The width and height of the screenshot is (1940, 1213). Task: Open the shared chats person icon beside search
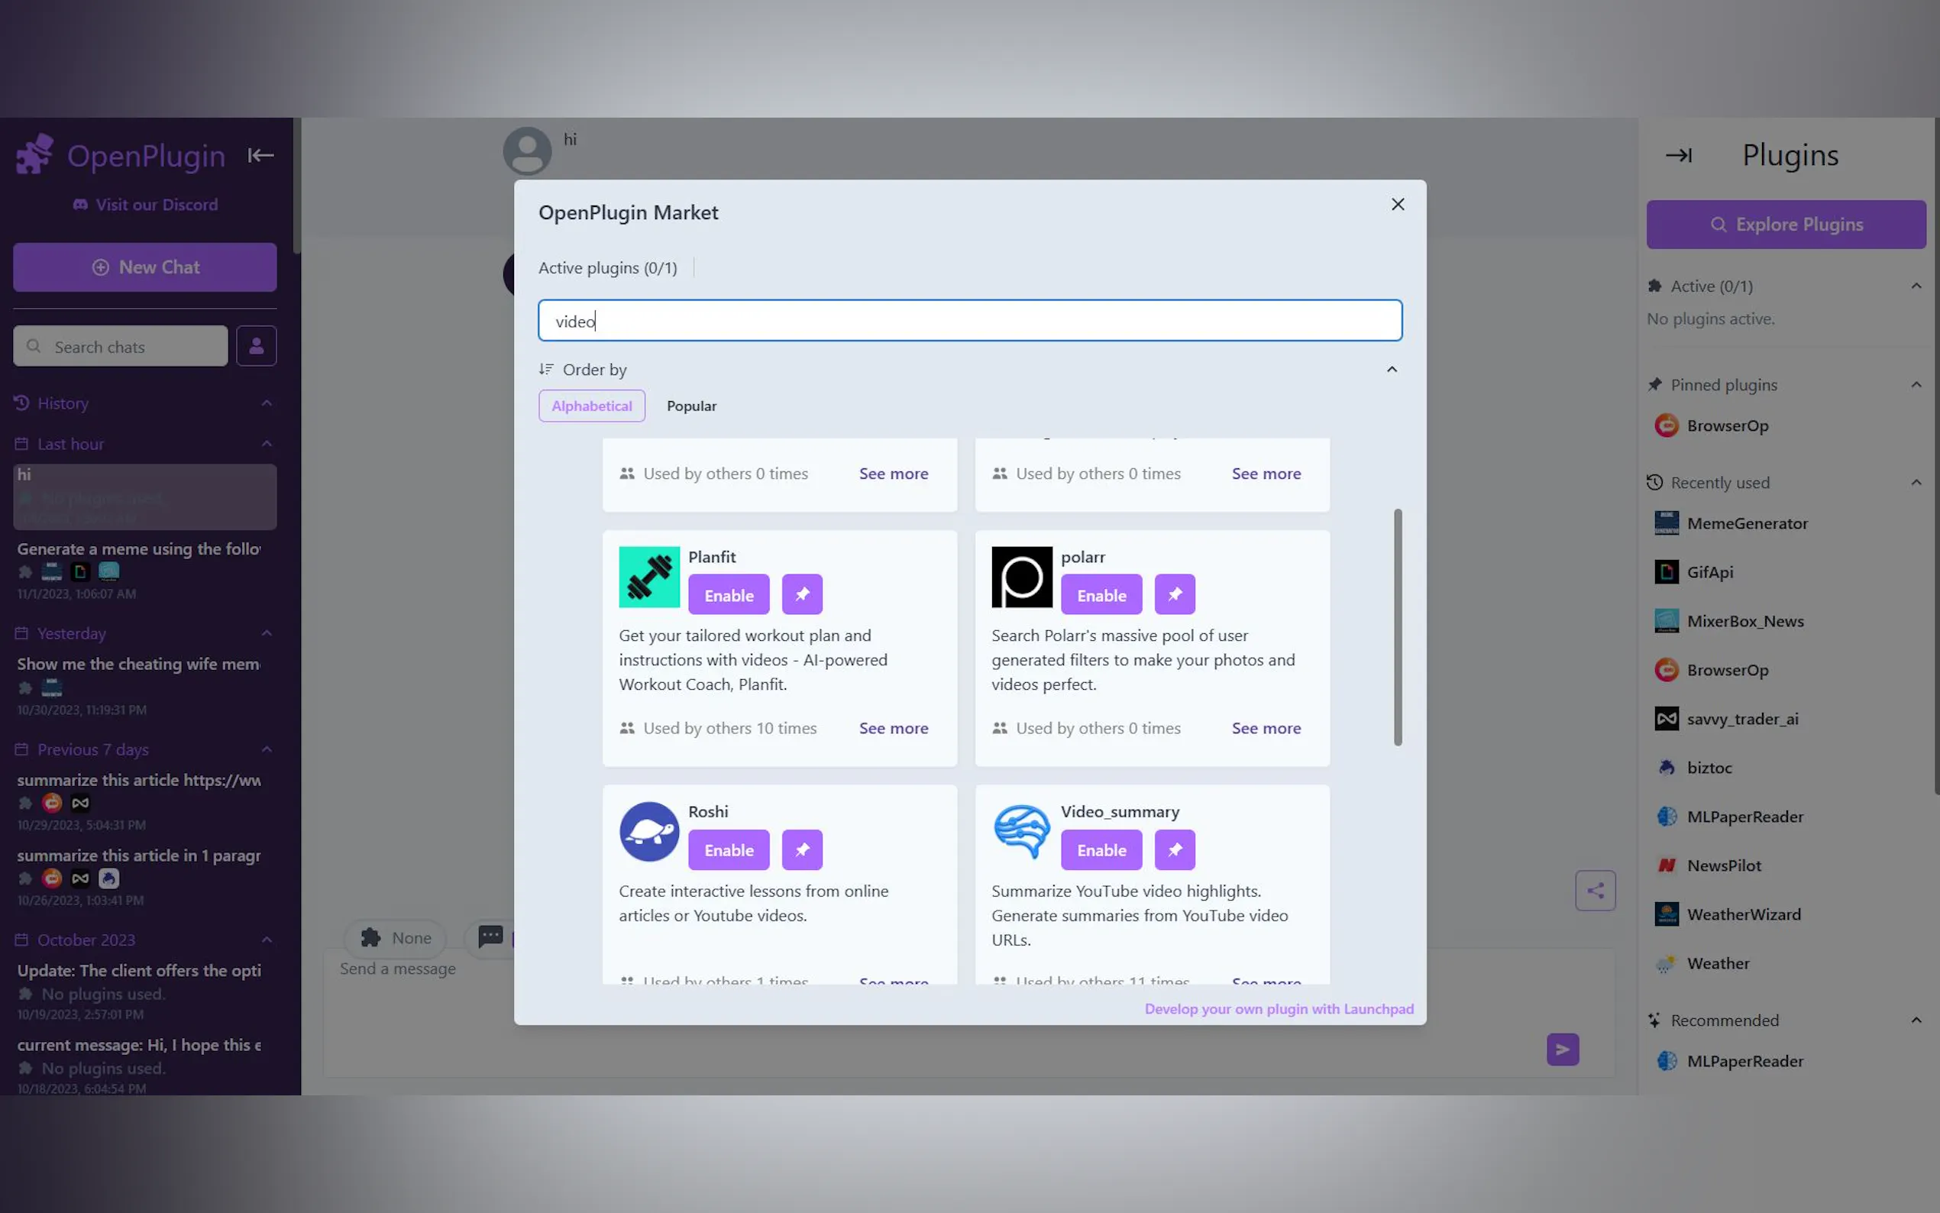coord(257,346)
